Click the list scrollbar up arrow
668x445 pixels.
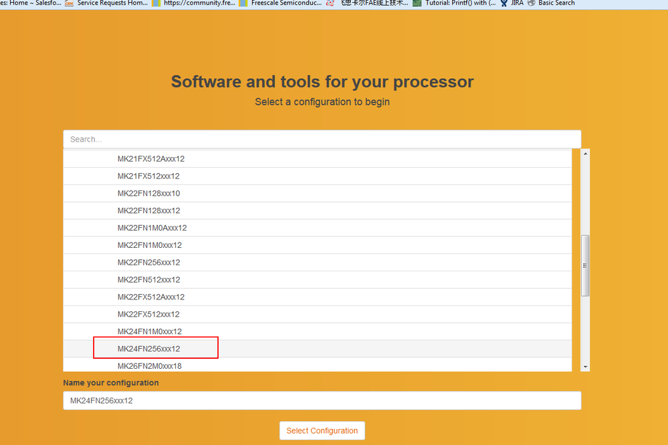585,154
